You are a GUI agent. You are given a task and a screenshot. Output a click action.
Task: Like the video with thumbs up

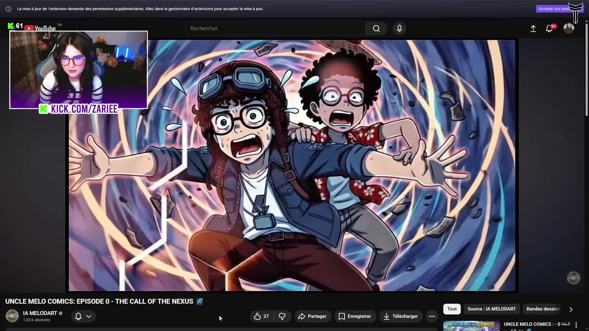point(261,316)
